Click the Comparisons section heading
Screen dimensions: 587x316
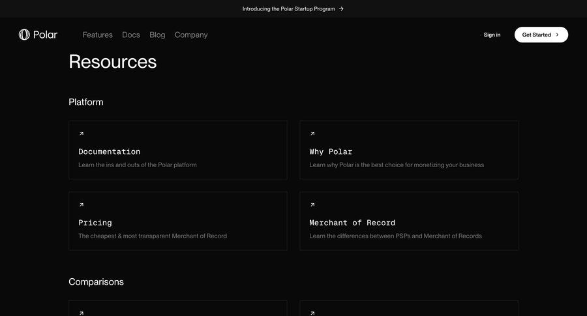pyautogui.click(x=97, y=282)
